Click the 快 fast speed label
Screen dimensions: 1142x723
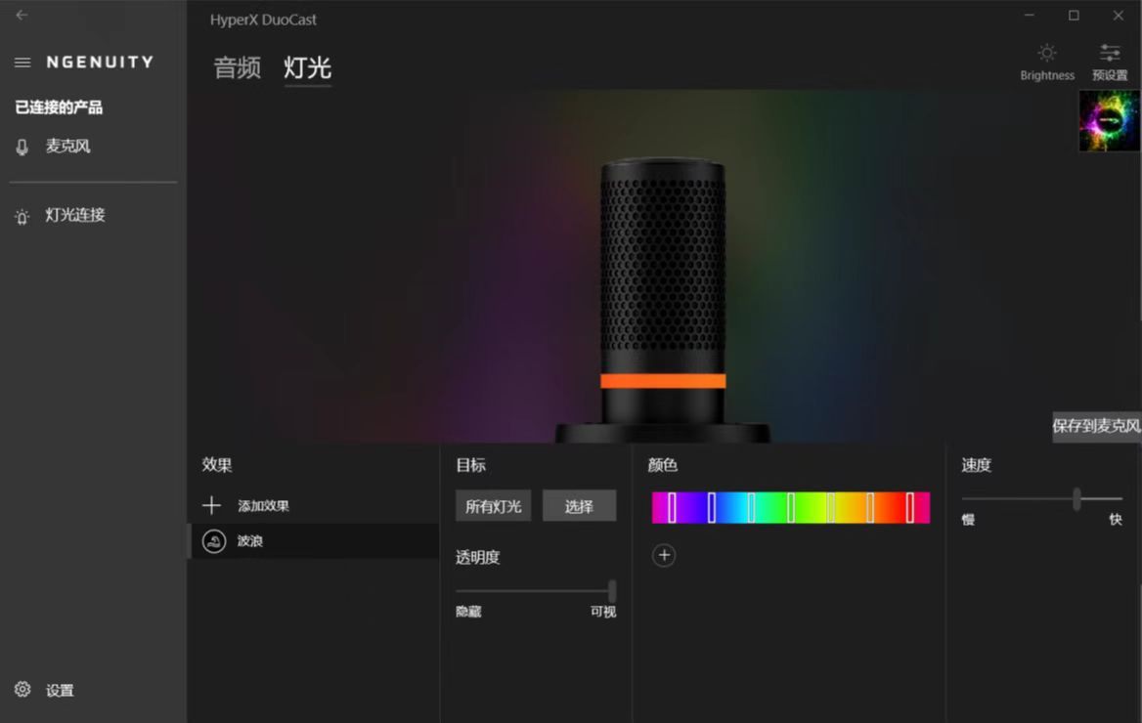click(1115, 519)
